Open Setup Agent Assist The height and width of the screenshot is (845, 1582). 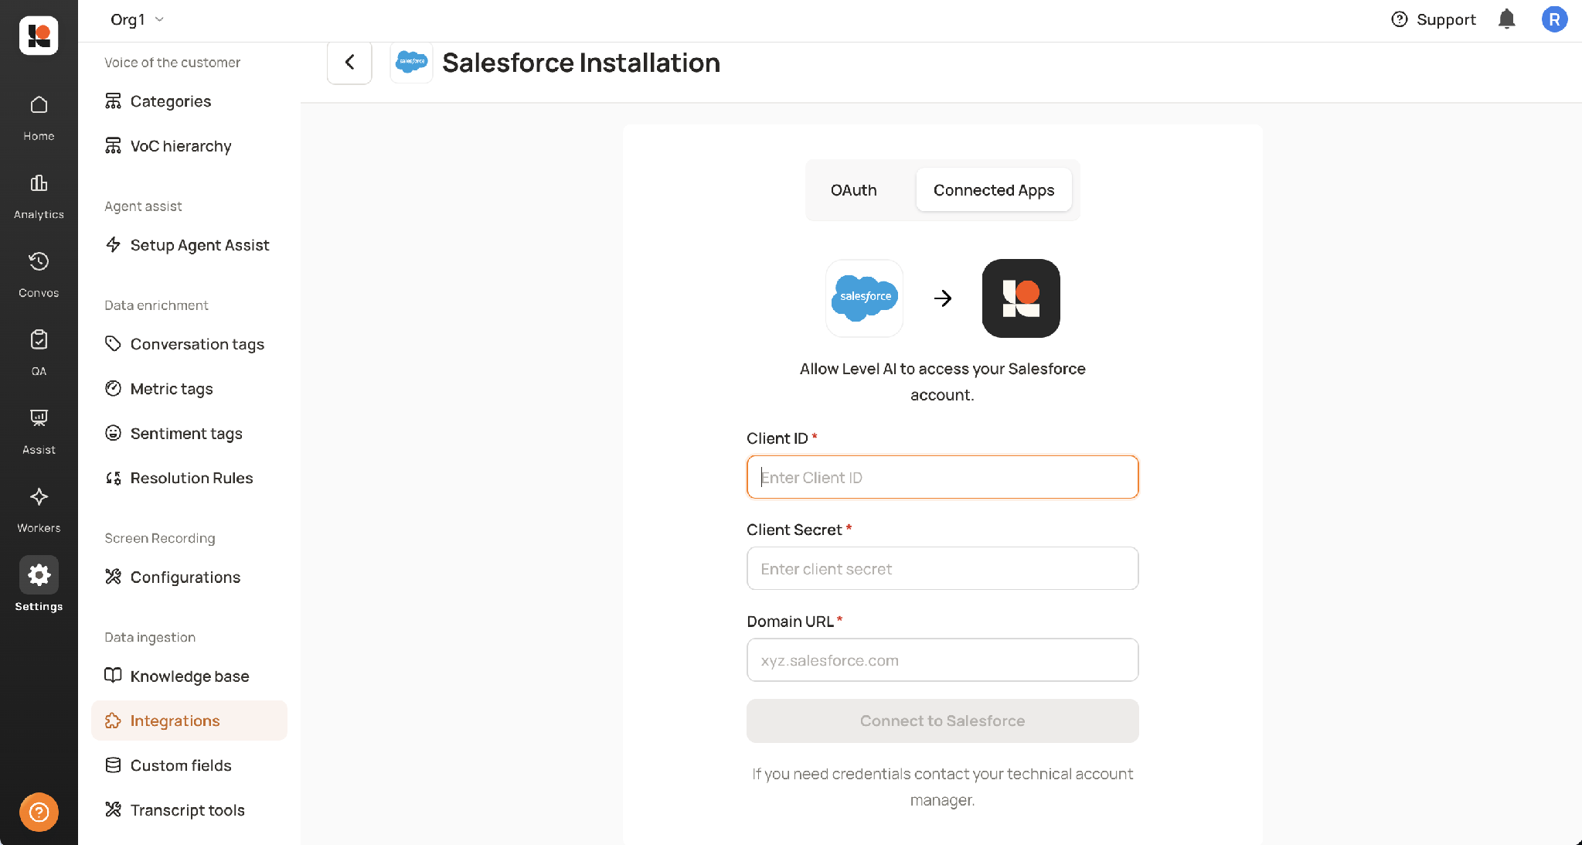[x=189, y=245]
